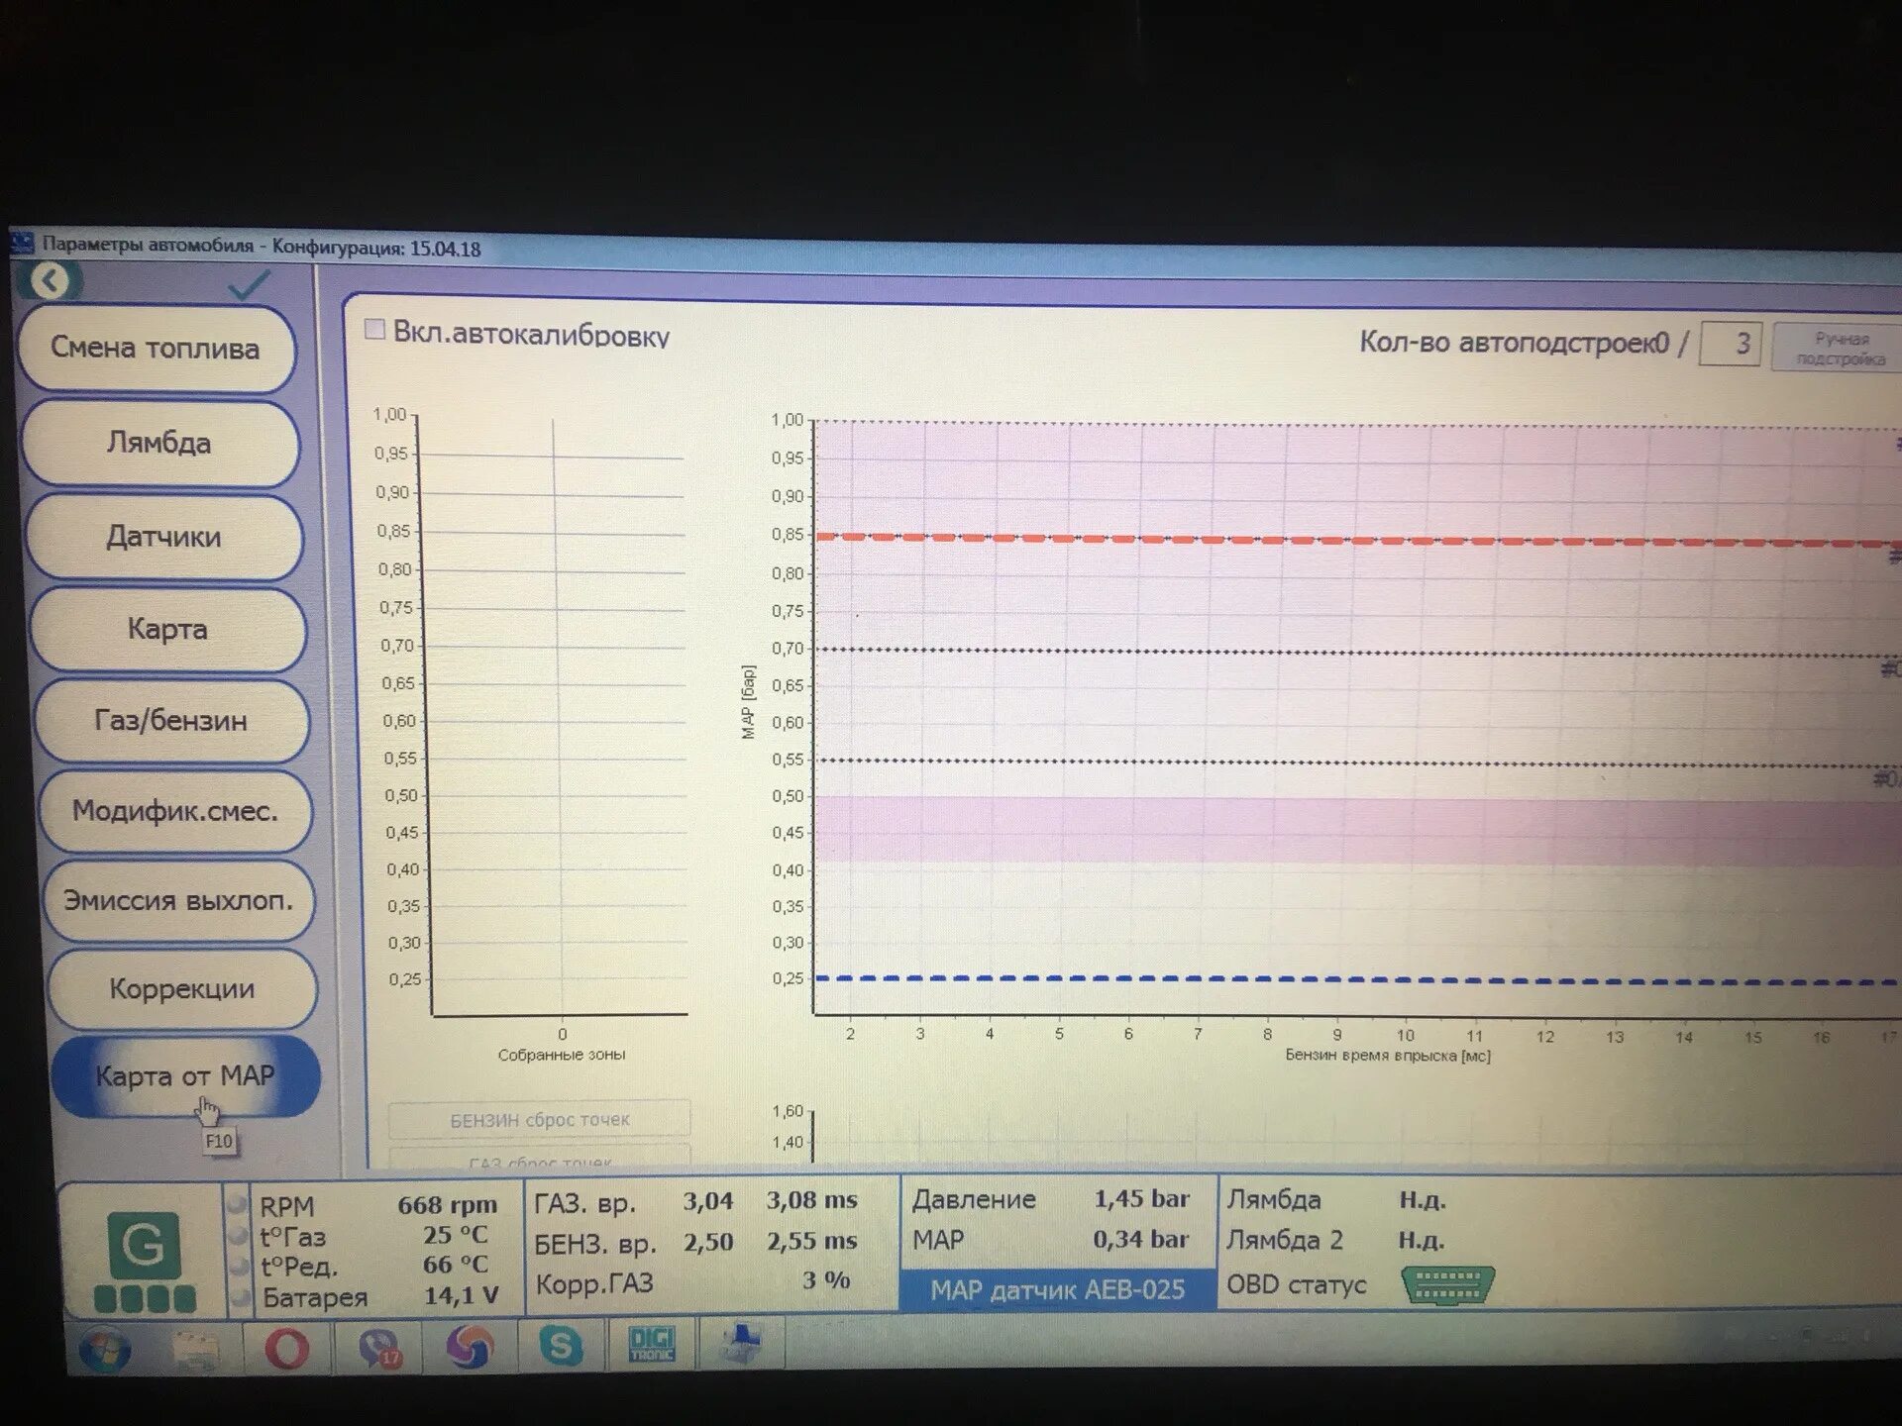Click the autotune count field showing 3
This screenshot has width=1902, height=1426.
(x=1730, y=344)
